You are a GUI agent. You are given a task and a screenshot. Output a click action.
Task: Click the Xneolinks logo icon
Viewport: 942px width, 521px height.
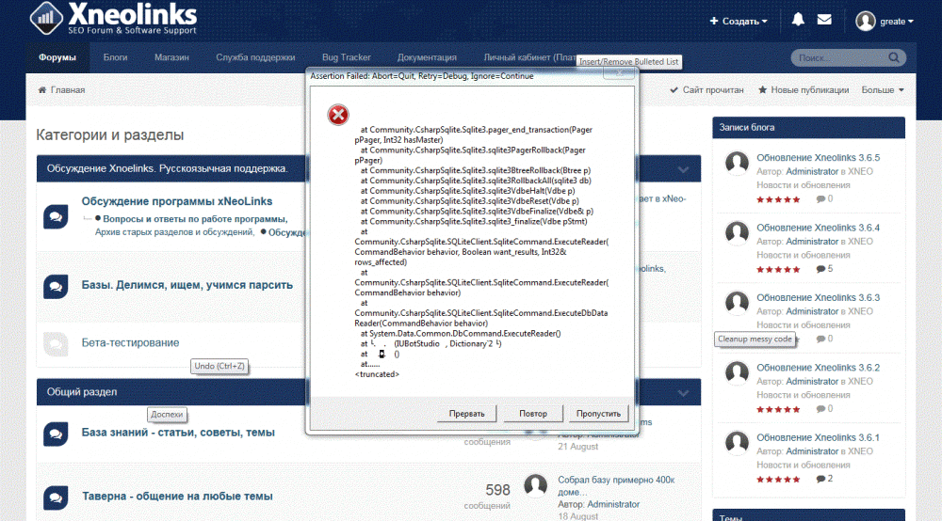(46, 18)
